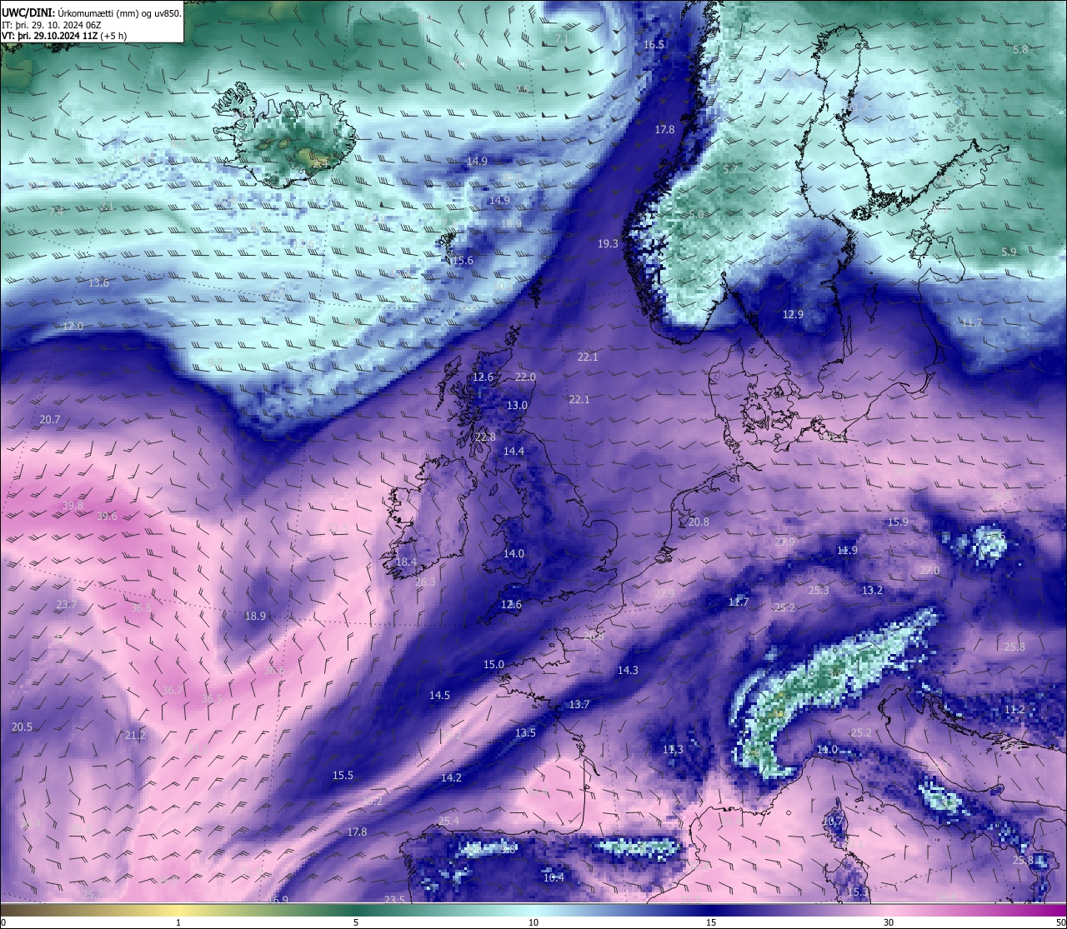Click the map value 14.5
This screenshot has height=929, width=1067.
tap(439, 696)
